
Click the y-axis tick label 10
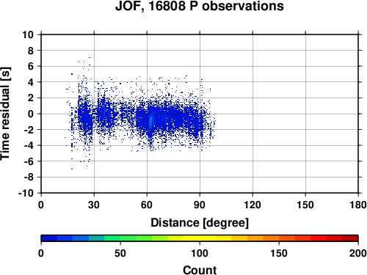28,34
